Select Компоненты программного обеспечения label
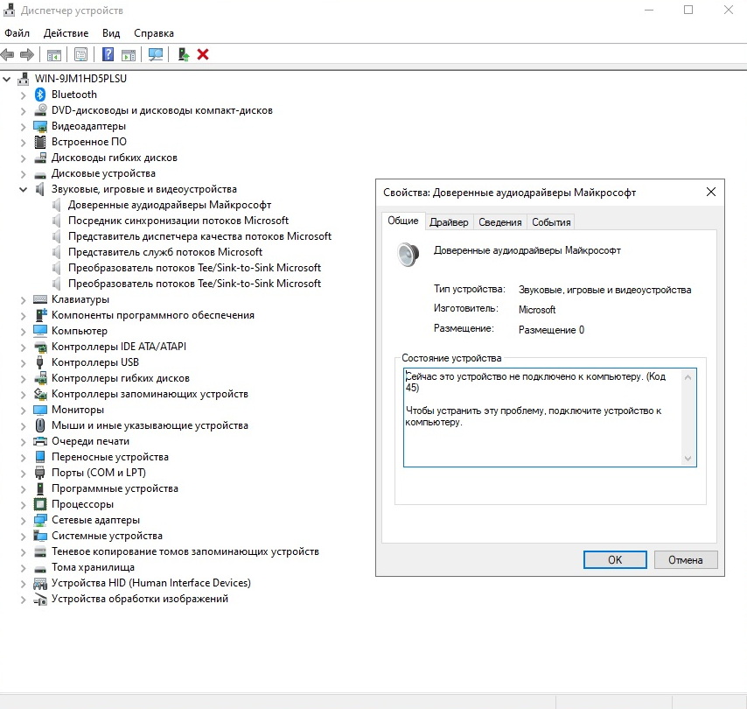This screenshot has width=747, height=709. coord(153,315)
